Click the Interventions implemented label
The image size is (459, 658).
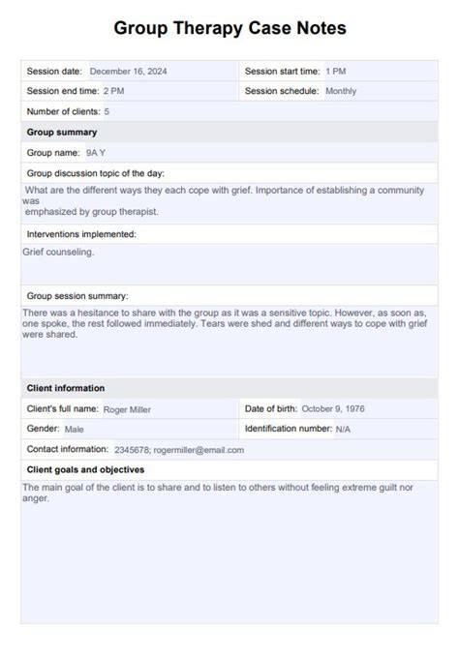coord(81,234)
